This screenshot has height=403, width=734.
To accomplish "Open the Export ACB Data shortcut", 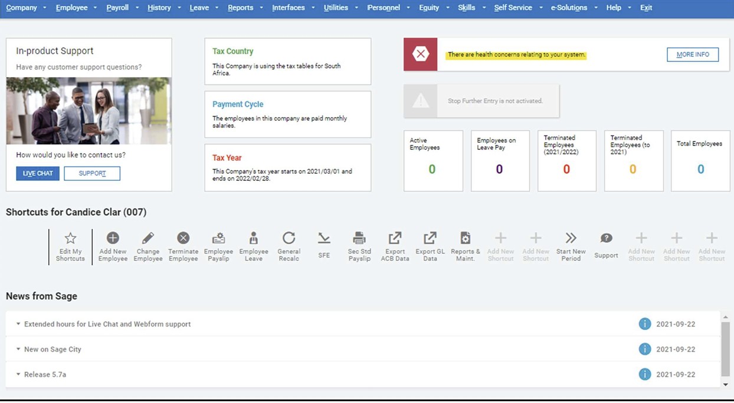I will tap(395, 239).
